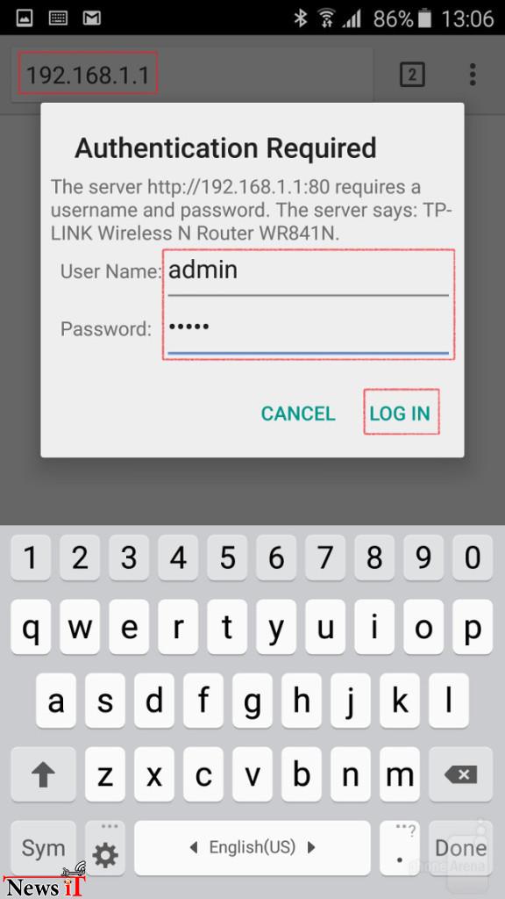This screenshot has height=899, width=505.
Task: Switch to previous keyboard language with left arrow
Action: click(194, 847)
